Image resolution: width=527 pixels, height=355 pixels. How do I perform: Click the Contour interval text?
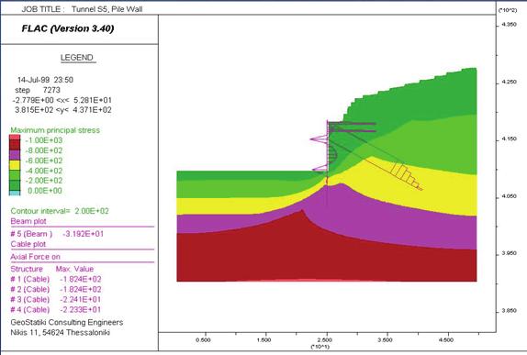(x=60, y=211)
